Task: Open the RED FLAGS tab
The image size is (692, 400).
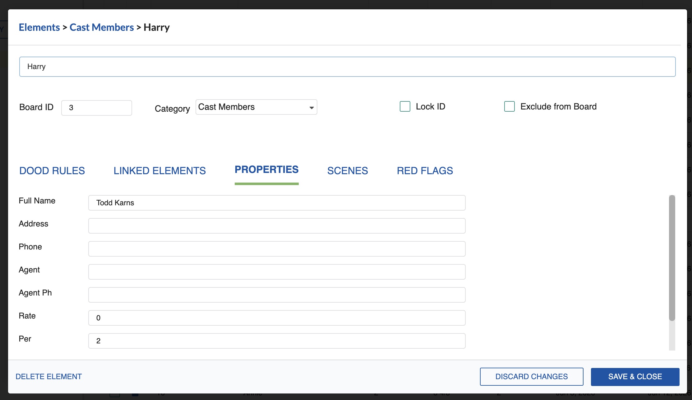Action: pyautogui.click(x=424, y=170)
